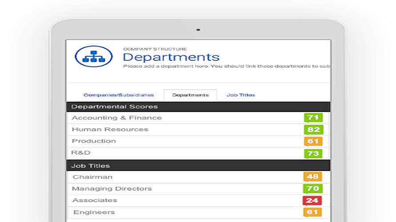Screen dimensions: 396x222
Task: Click the green 73 score badge
Action: click(313, 153)
